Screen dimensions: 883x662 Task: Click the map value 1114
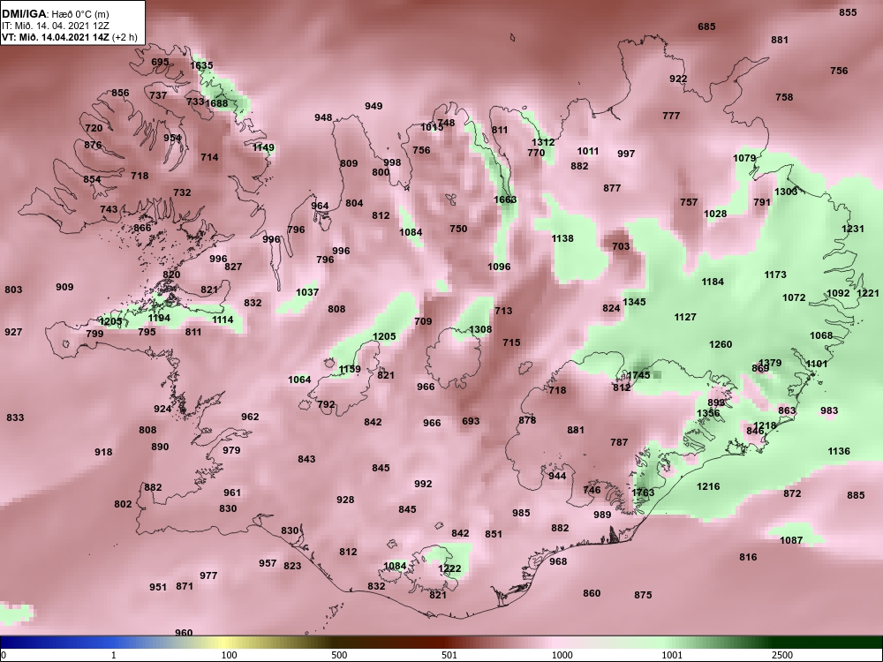tap(223, 320)
